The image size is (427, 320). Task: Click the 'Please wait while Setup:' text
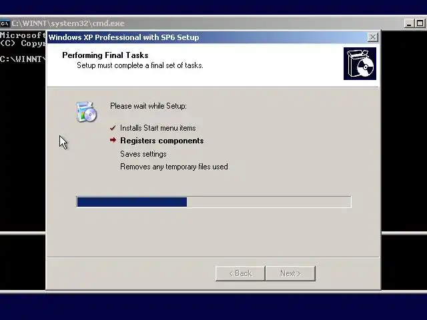(x=148, y=106)
